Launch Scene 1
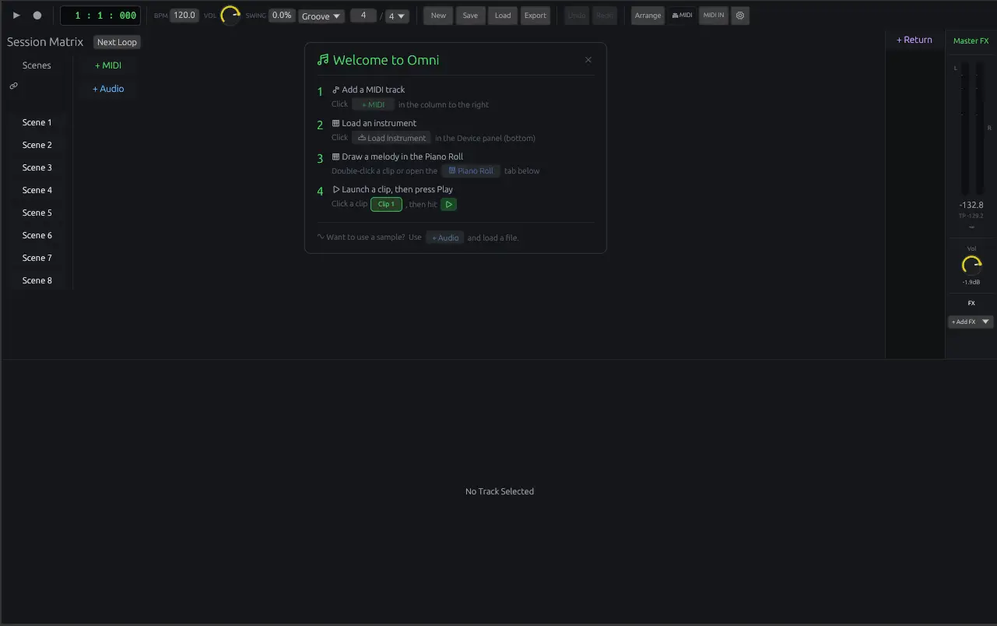The image size is (997, 626). pos(37,122)
